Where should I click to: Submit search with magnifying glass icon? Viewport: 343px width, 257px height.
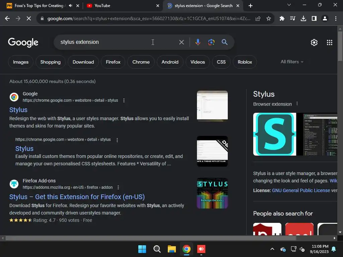224,42
